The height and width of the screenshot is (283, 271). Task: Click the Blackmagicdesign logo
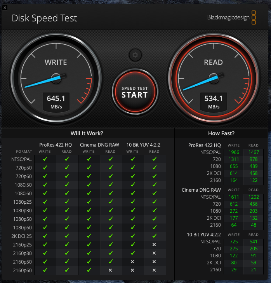232,17
